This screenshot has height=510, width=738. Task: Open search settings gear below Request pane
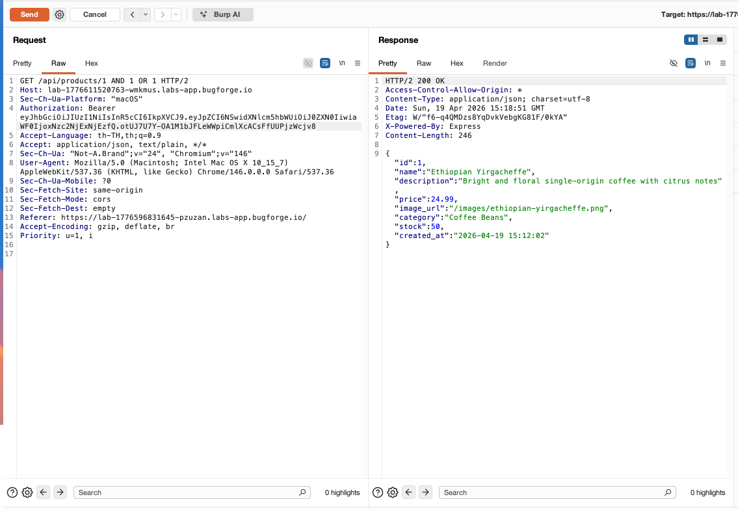pos(27,492)
